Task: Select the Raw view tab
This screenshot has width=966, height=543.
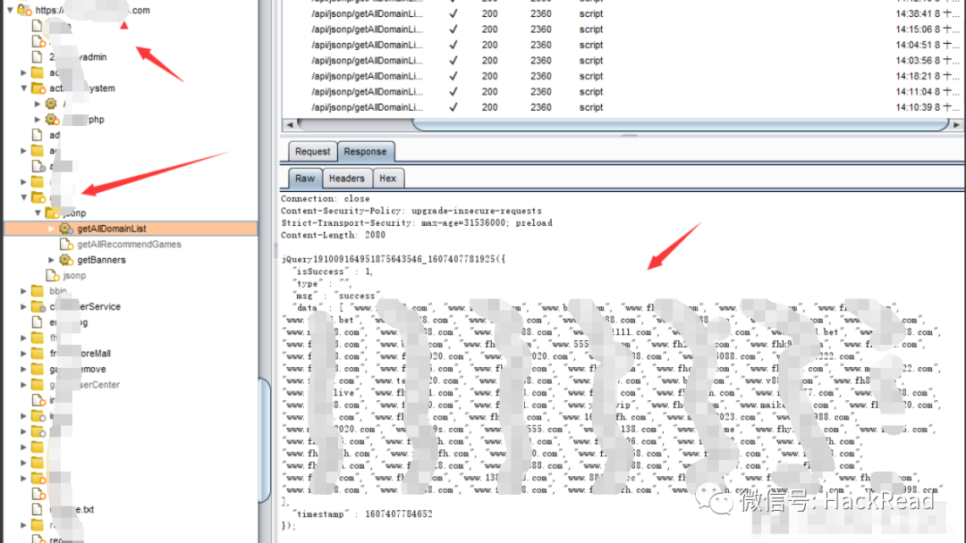Action: click(304, 179)
